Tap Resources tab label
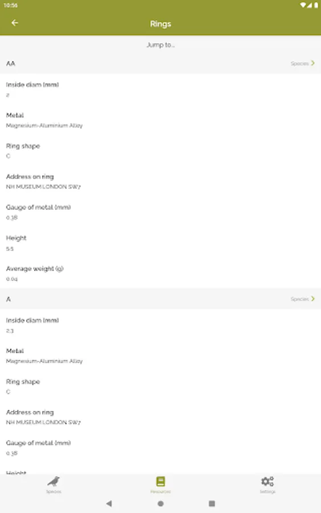The image size is (321, 513). pyautogui.click(x=160, y=492)
